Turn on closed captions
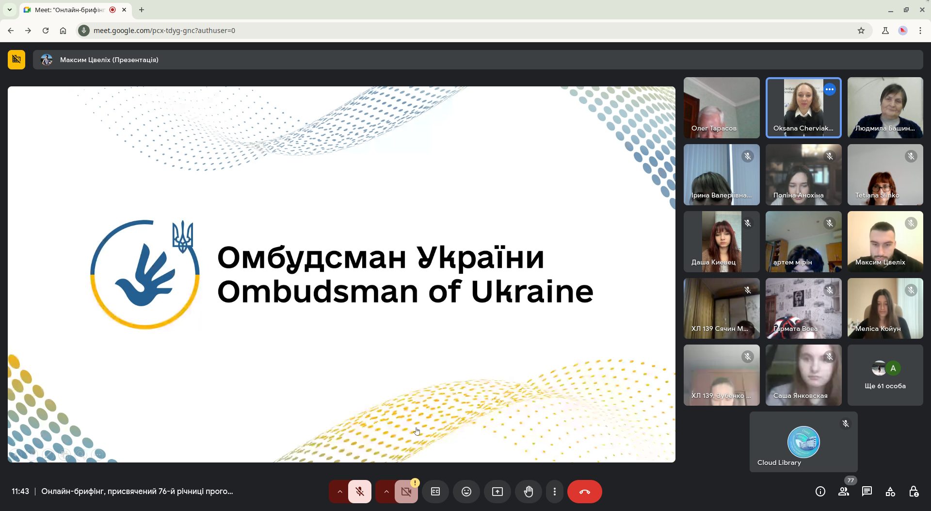The image size is (931, 511). coord(435,492)
